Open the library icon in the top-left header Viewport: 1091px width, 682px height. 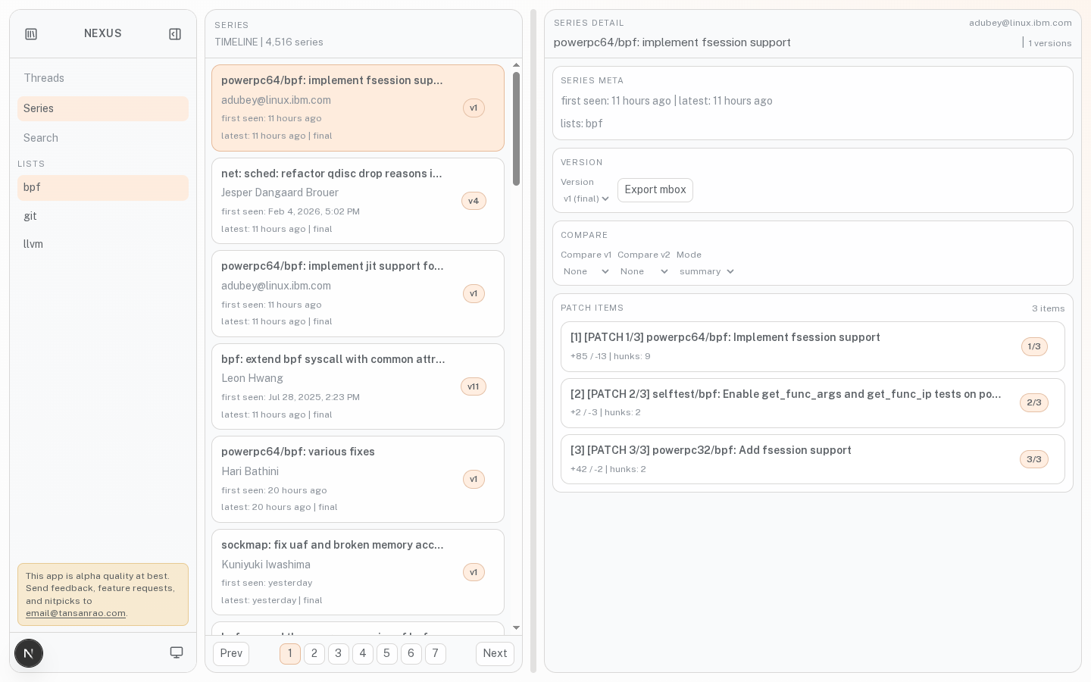pos(31,33)
